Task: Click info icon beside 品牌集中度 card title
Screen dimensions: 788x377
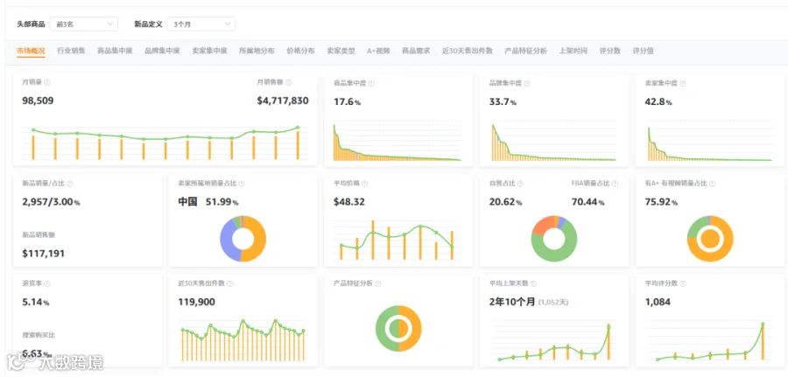Action: click(x=527, y=84)
